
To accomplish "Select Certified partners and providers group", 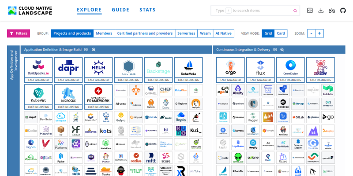I will [145, 33].
